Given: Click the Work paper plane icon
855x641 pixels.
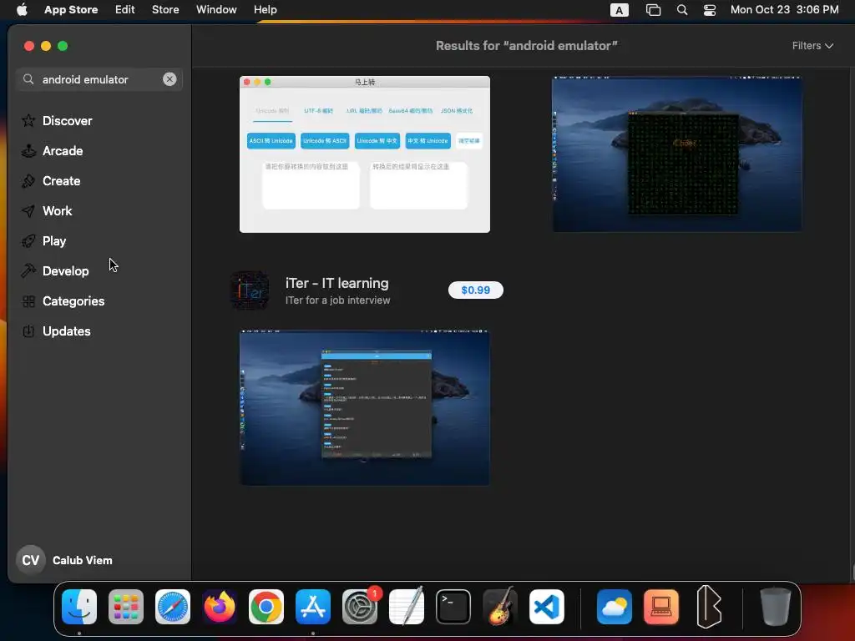Looking at the screenshot, I should pos(28,211).
